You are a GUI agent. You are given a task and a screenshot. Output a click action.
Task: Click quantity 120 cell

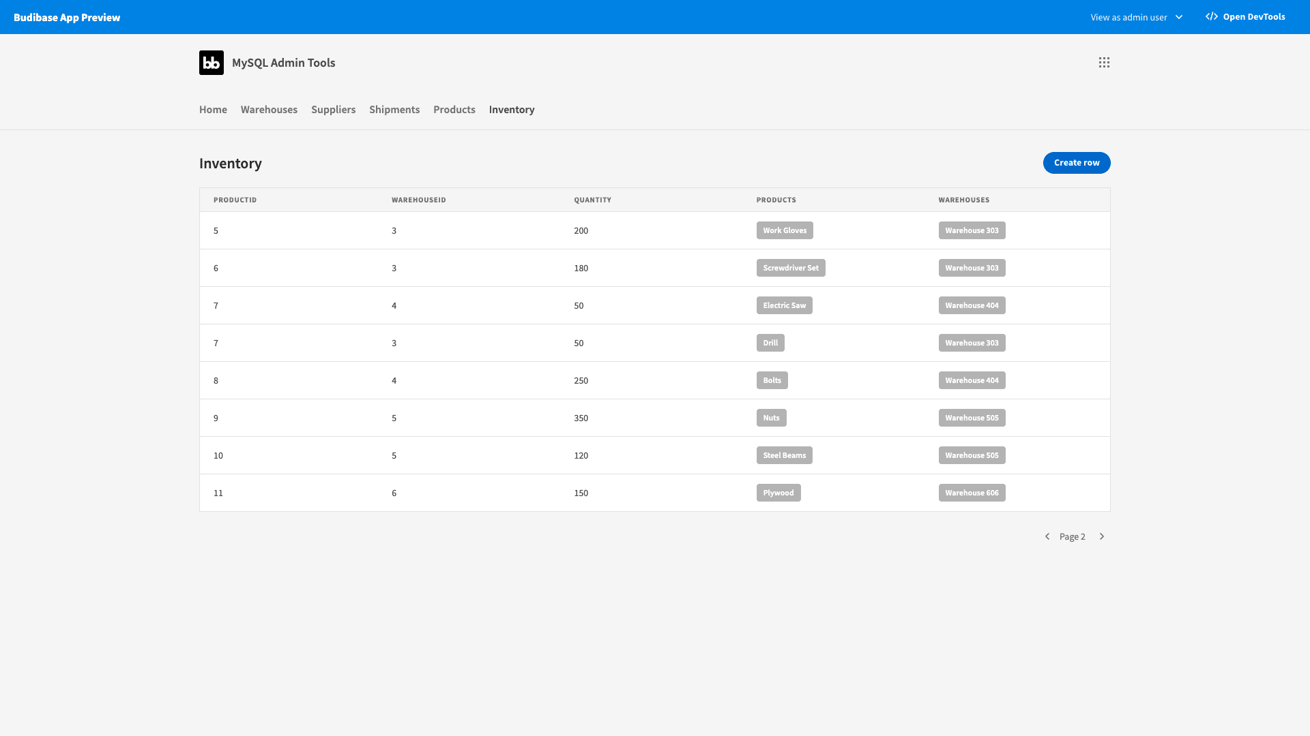click(581, 456)
